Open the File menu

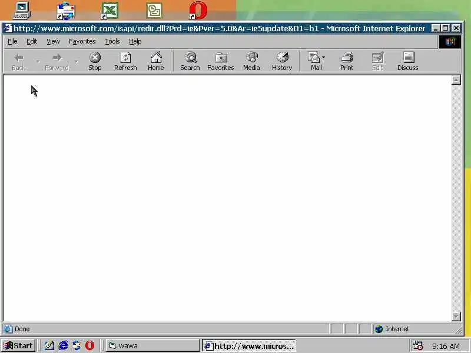click(12, 41)
